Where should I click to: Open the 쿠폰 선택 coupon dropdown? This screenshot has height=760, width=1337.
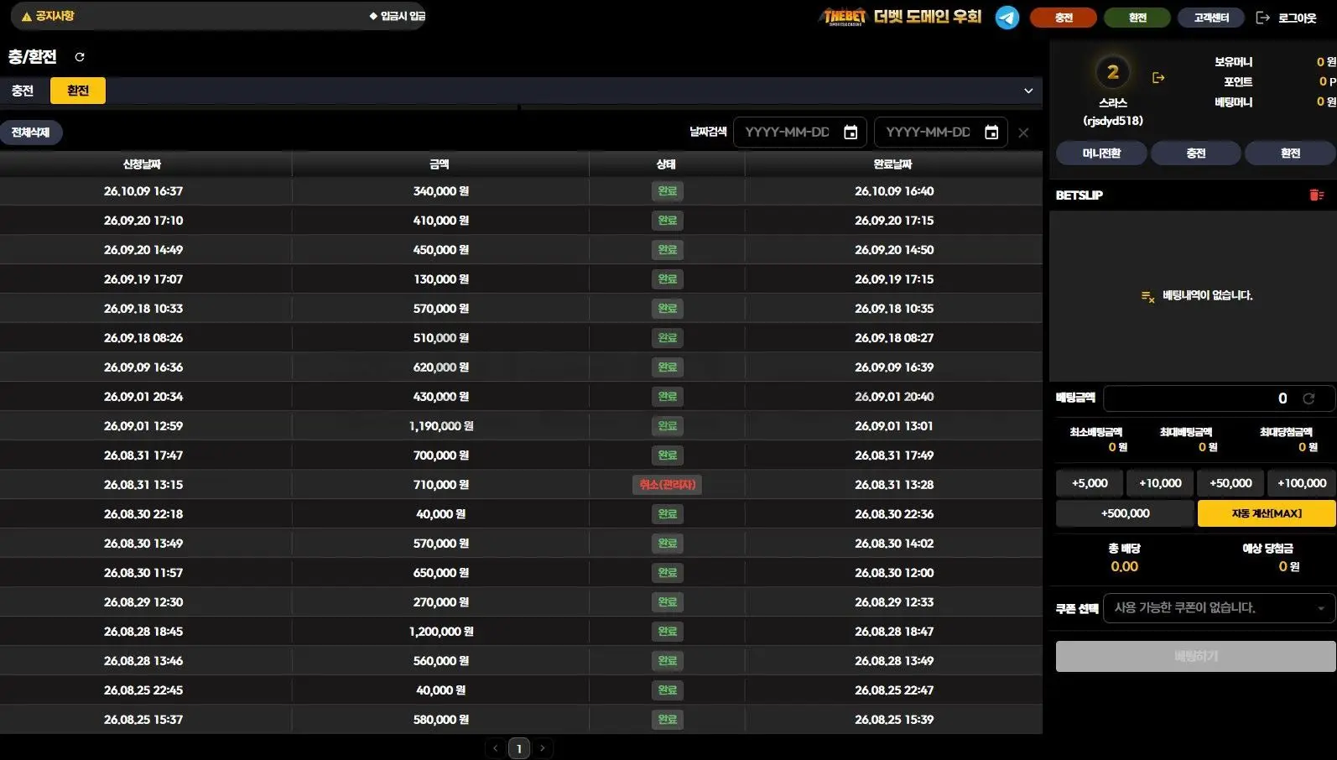point(1219,608)
